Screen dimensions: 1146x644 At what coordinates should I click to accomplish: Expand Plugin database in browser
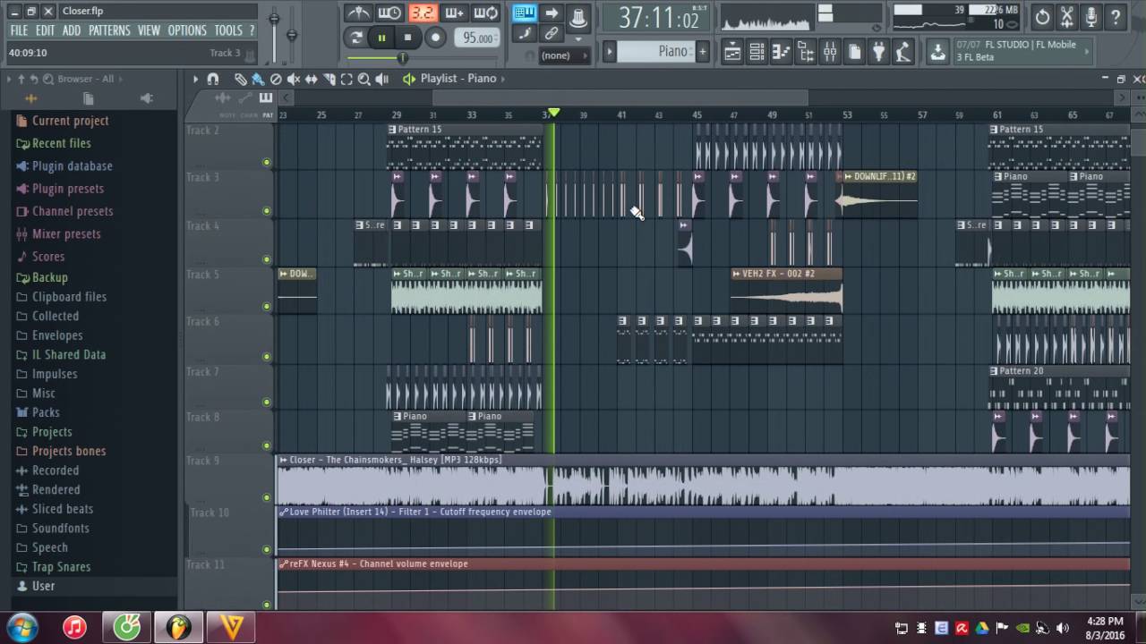72,165
